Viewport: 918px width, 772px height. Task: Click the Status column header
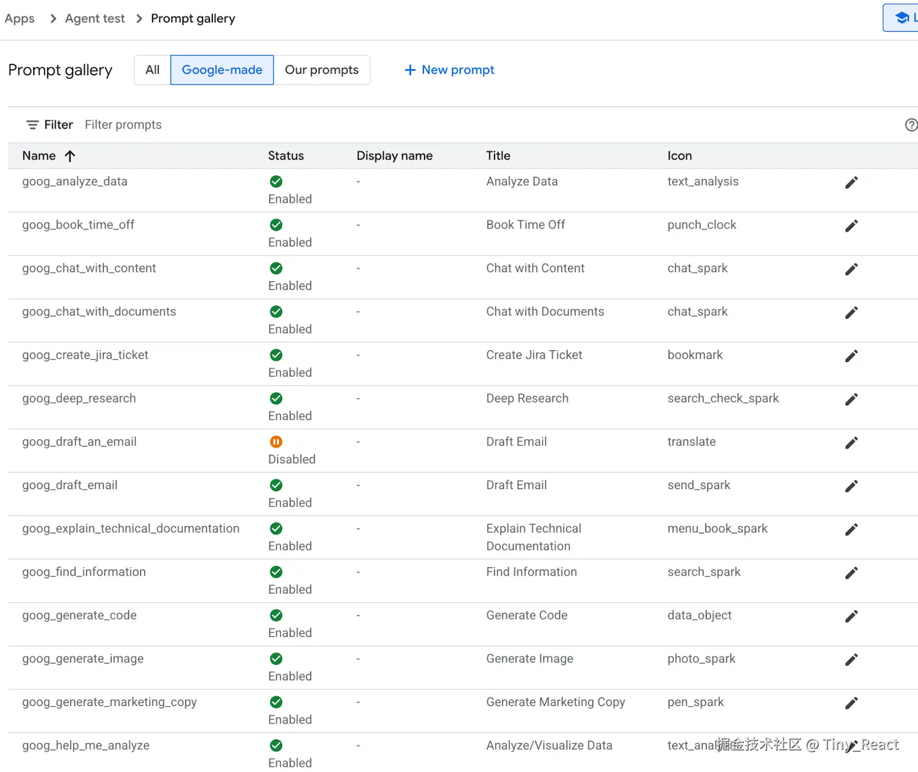pos(286,156)
